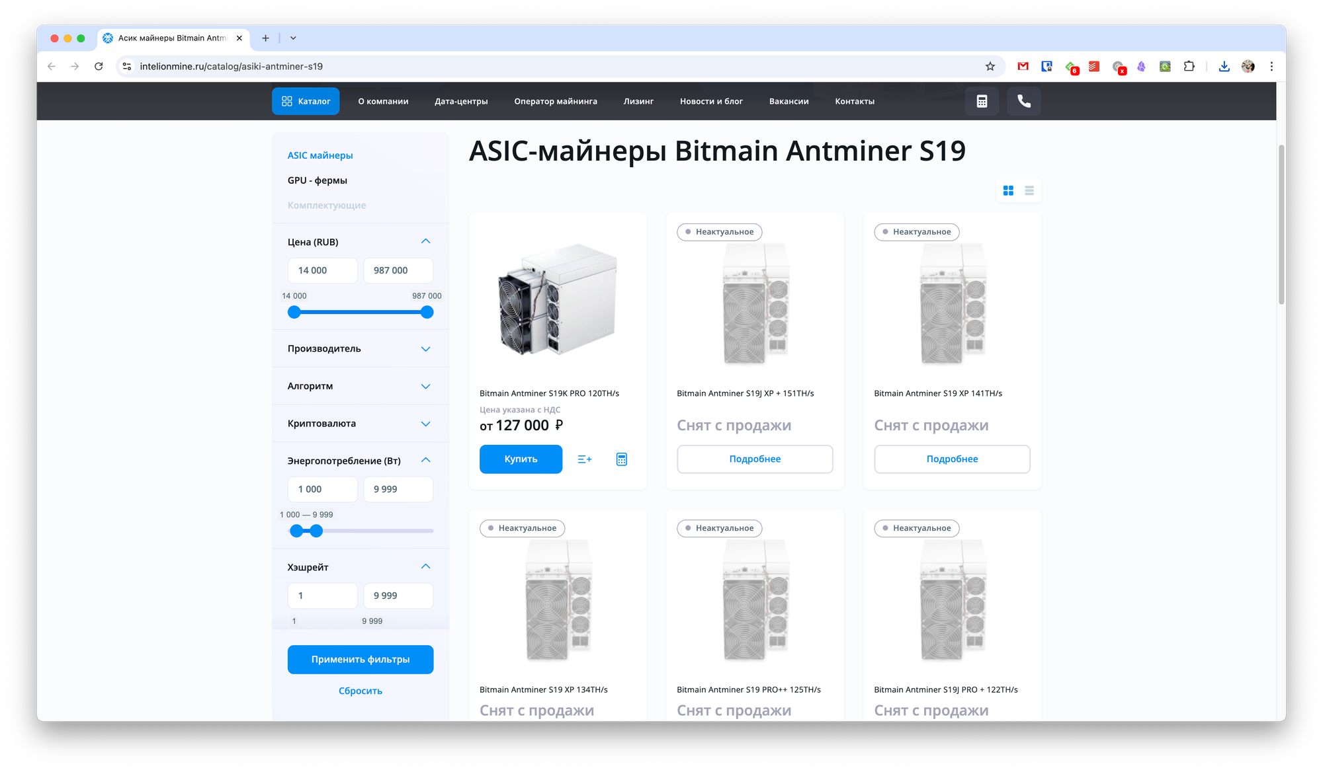
Task: Collapse the Цена (RUB) filter section
Action: point(426,241)
